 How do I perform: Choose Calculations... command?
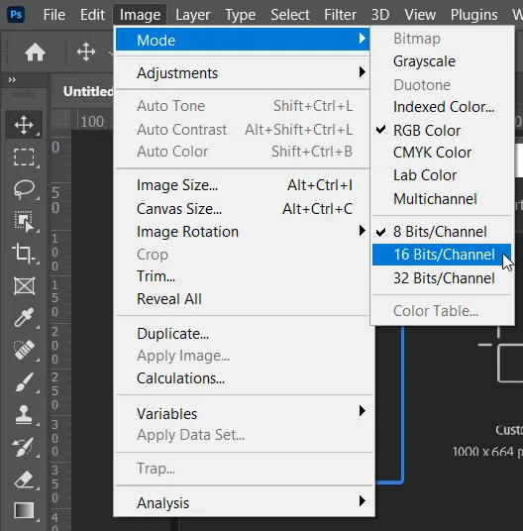(x=243, y=378)
